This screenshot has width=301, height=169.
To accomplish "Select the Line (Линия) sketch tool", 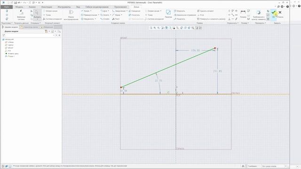I will 86,11.
